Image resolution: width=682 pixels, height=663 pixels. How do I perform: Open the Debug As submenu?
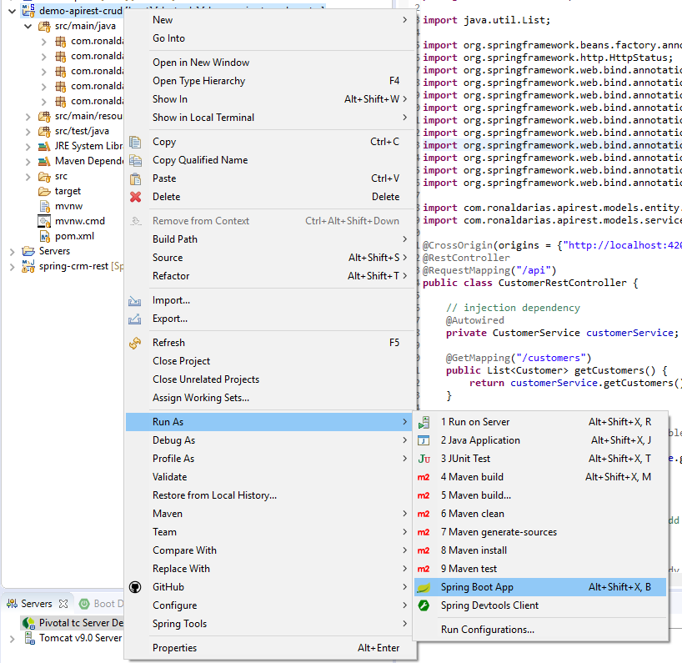270,440
